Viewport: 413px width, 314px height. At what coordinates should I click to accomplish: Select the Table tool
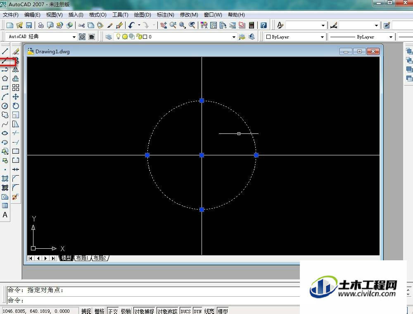pyautogui.click(x=5, y=206)
